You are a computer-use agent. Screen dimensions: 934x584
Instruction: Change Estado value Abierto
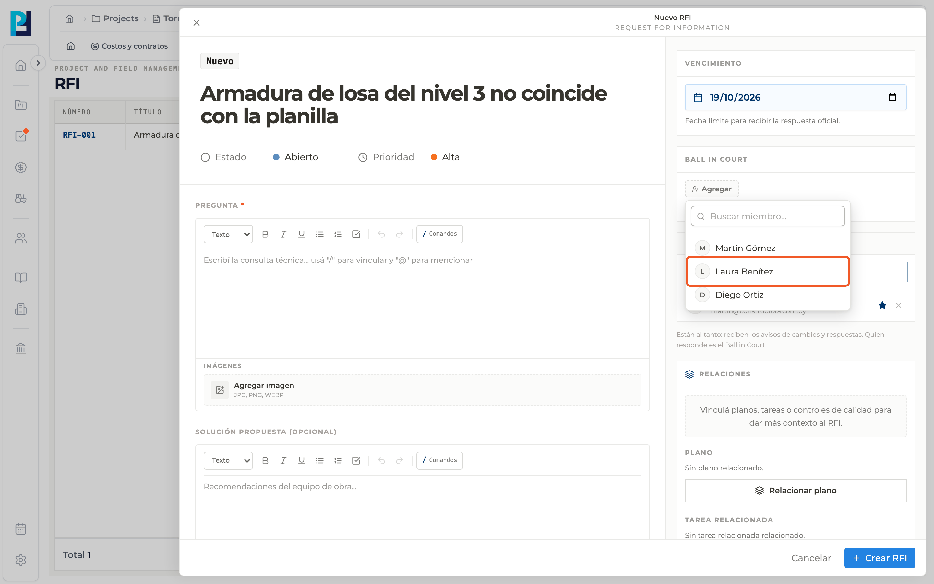coord(296,157)
